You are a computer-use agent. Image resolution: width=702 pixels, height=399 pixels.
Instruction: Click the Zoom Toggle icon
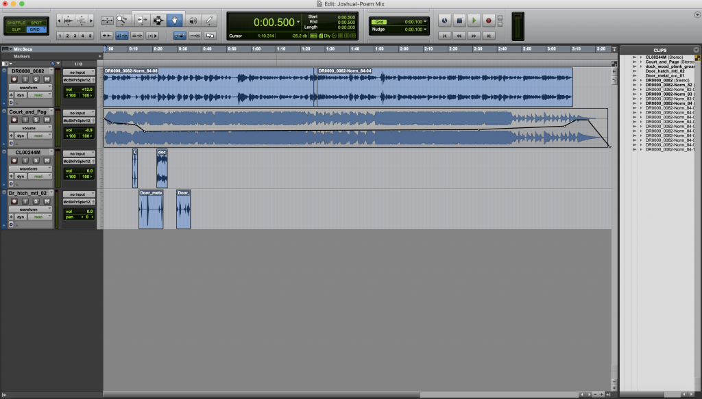(x=107, y=20)
